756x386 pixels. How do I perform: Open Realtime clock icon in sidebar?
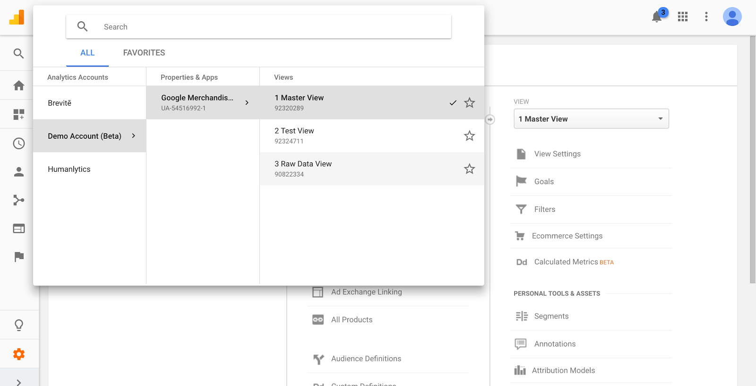pyautogui.click(x=19, y=143)
